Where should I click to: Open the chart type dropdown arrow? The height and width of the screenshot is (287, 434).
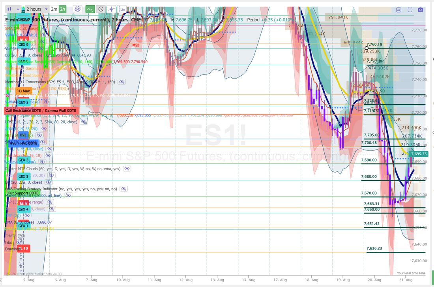18,9
